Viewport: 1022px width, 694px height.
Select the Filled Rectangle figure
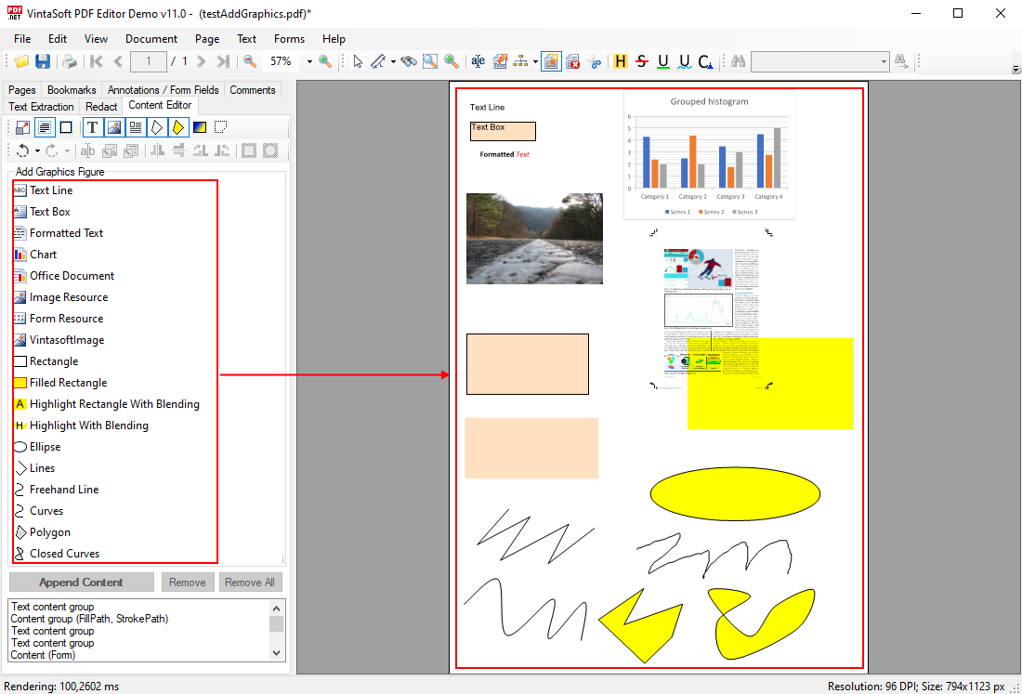click(68, 383)
